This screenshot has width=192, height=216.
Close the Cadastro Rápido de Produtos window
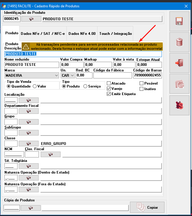tap(186, 6)
